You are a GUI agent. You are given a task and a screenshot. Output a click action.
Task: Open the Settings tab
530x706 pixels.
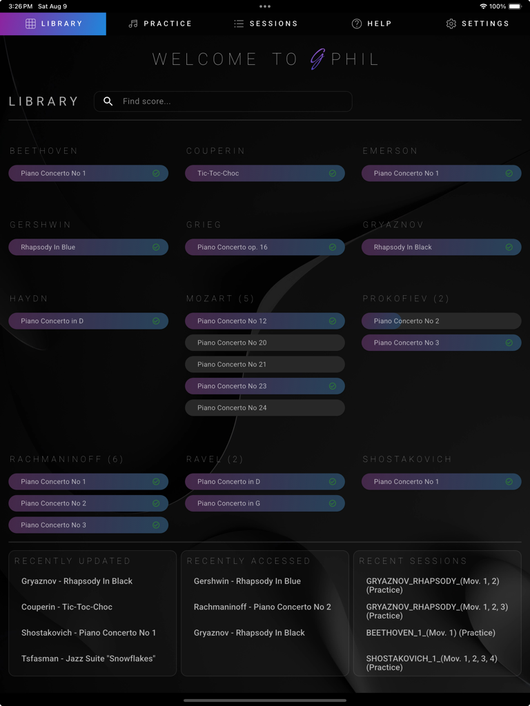pyautogui.click(x=478, y=24)
